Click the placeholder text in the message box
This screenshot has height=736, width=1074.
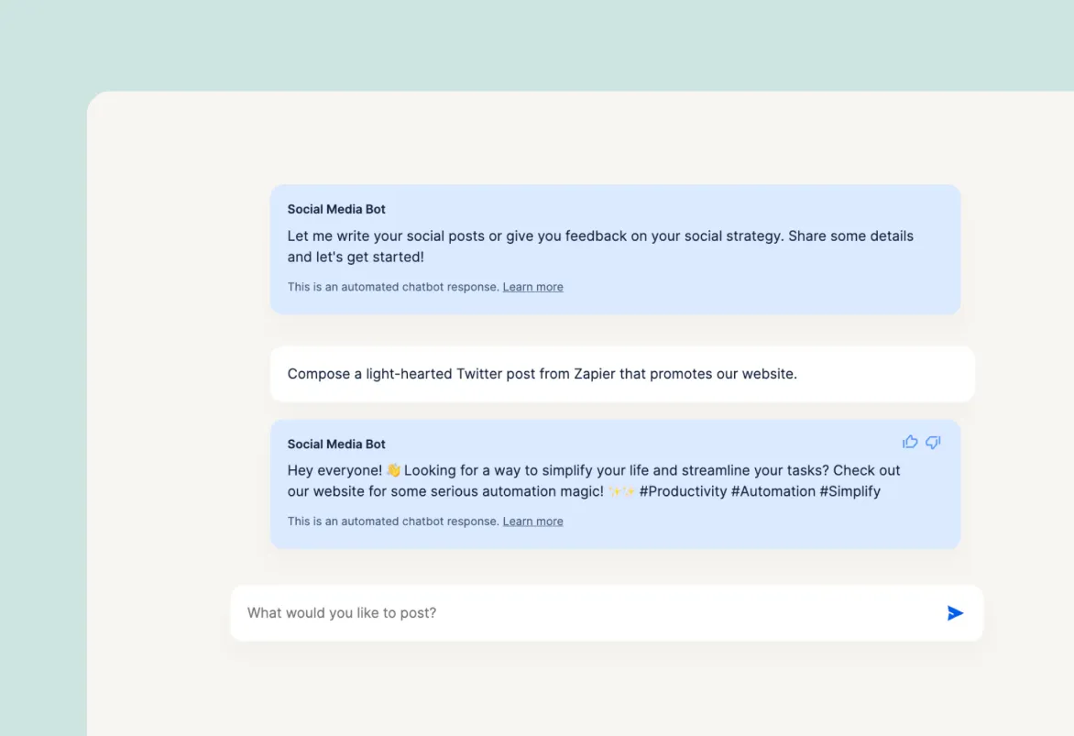coord(341,612)
